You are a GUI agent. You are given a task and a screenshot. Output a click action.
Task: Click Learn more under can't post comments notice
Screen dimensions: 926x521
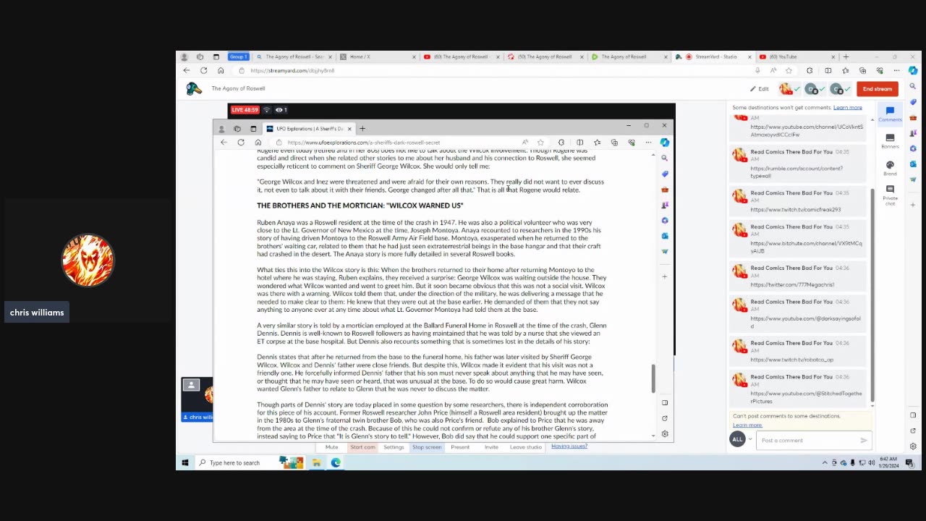tap(747, 425)
